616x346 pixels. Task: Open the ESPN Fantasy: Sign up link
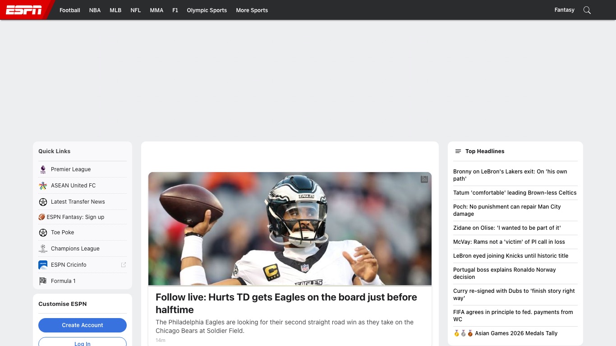(x=75, y=217)
